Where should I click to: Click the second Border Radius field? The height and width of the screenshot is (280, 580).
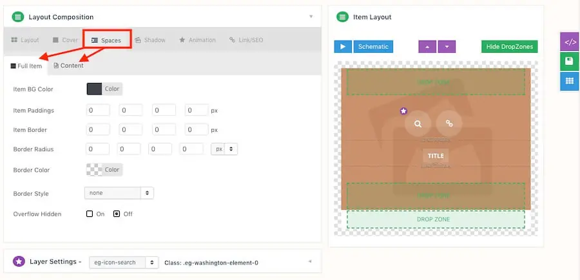tap(129, 149)
